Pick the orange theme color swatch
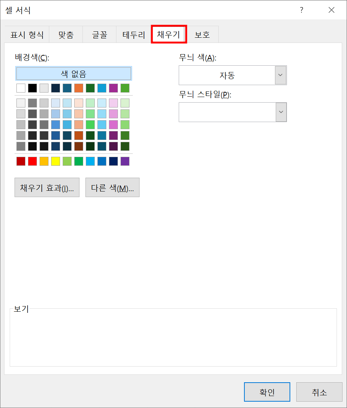 [x=79, y=88]
